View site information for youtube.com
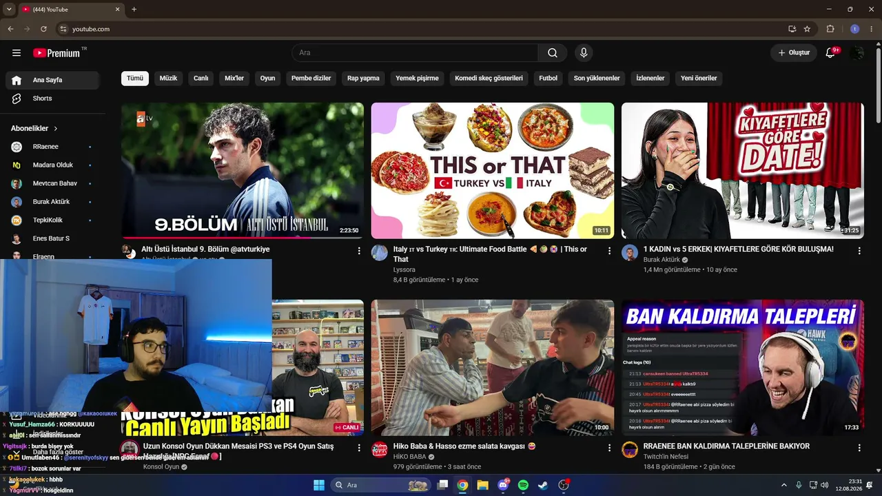The image size is (882, 496). click(63, 29)
